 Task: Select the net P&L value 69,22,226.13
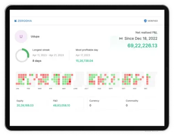(142, 46)
